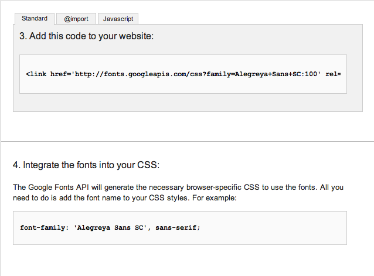Click the 'Add this code to your website' heading
The width and height of the screenshot is (374, 276).
[86, 36]
